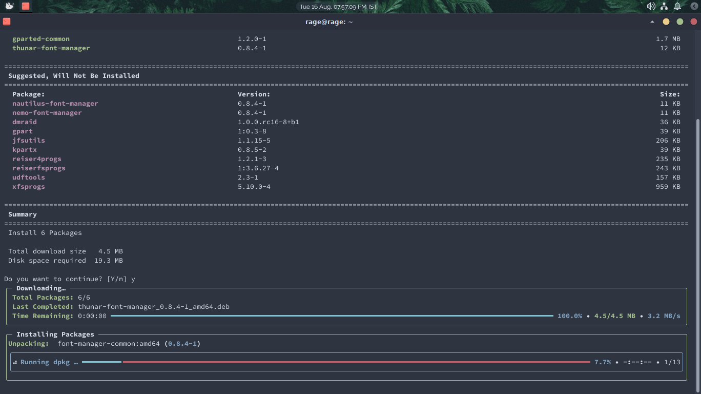Click the 'udftools' package name

29,178
